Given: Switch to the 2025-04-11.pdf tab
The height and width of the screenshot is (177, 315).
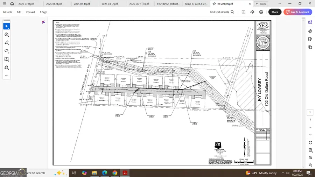Looking at the screenshot, I should 82,4.
